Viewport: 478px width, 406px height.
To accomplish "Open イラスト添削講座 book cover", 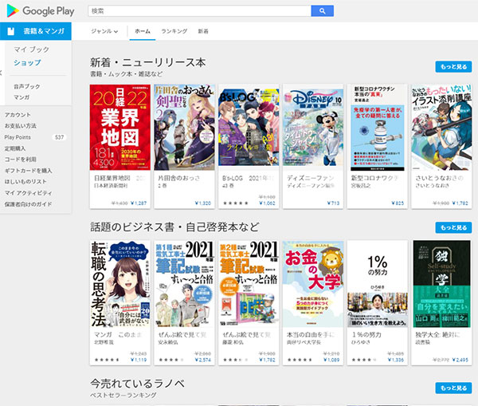I will pyautogui.click(x=441, y=128).
